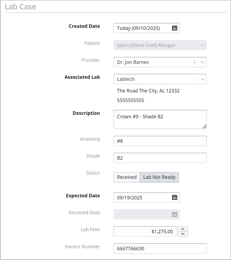Toggle status away from Lab Not Ready
The image size is (231, 260).
point(126,177)
